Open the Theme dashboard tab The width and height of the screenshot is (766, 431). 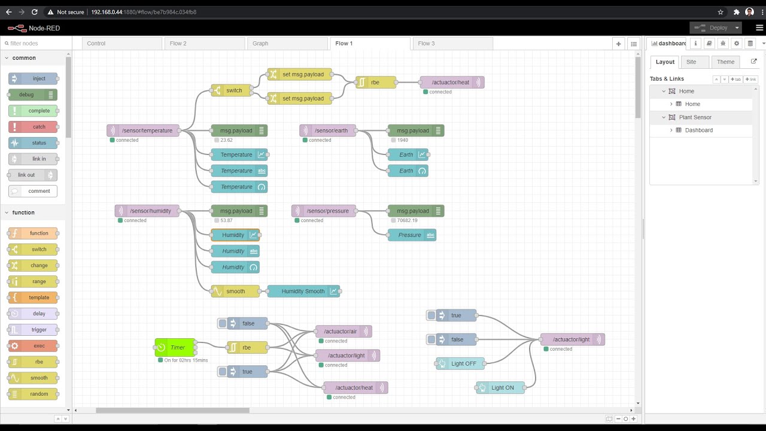(x=725, y=62)
